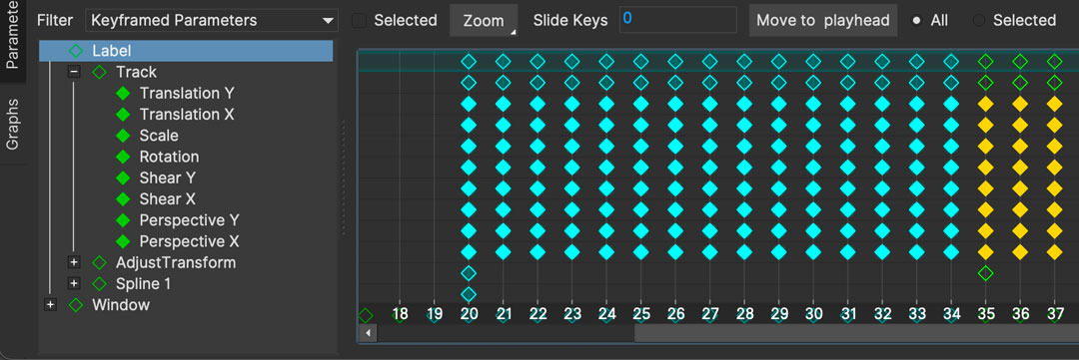This screenshot has height=360, width=1079.
Task: Click the Translation Y keyframe at frame 21
Action: [x=503, y=105]
